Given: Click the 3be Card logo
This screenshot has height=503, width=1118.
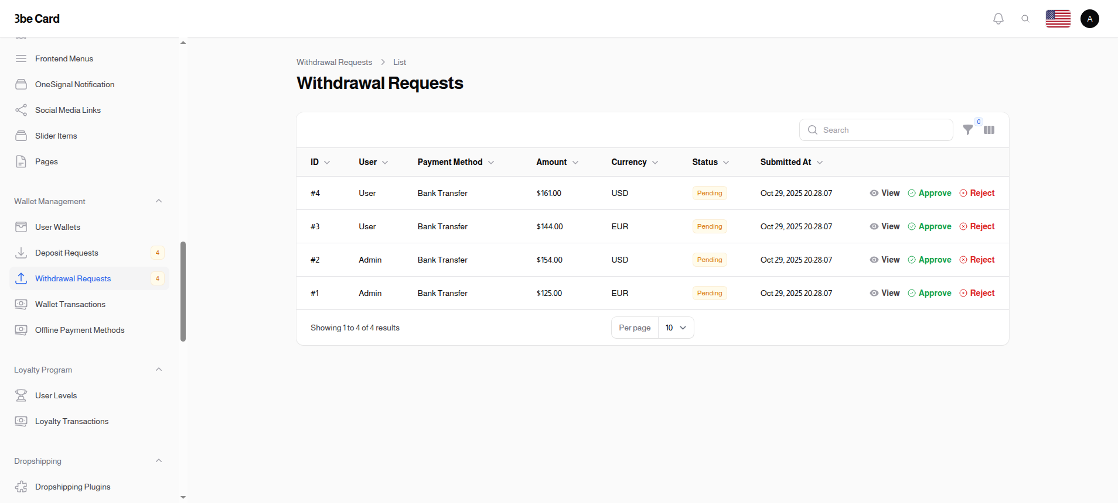Looking at the screenshot, I should point(37,19).
